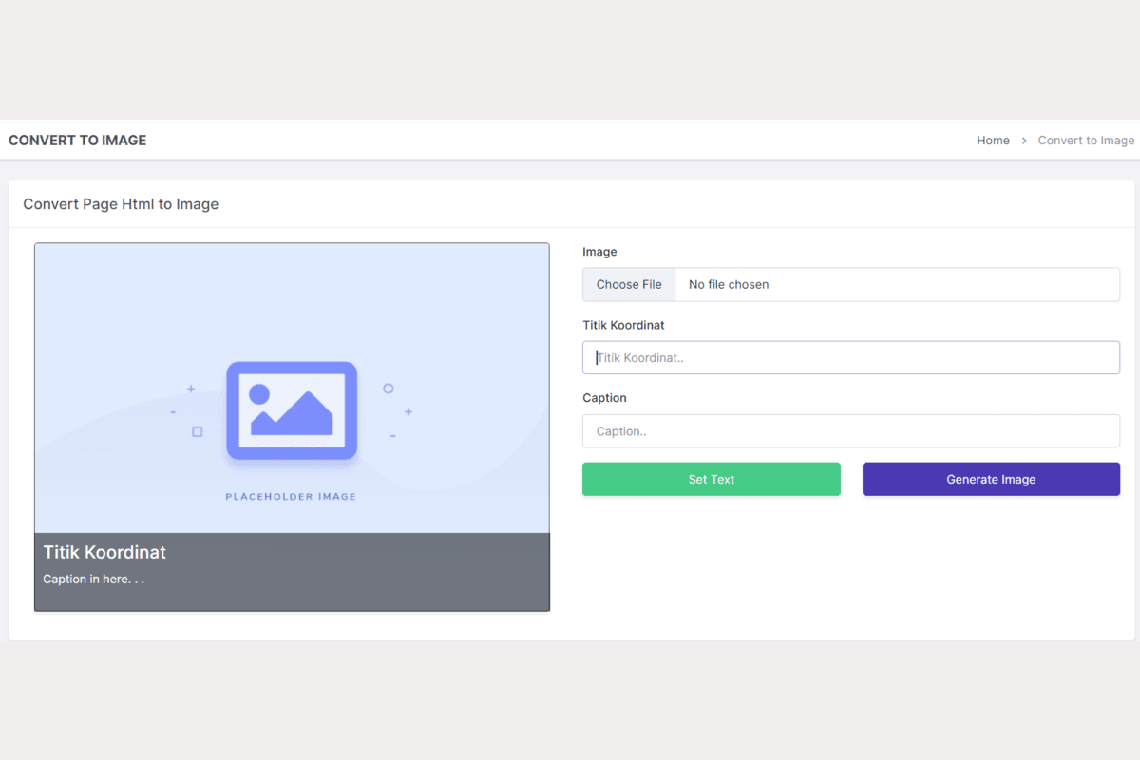Screen dimensions: 1140x760
Task: Click the placeholder picture icon in preview
Action: tap(292, 410)
